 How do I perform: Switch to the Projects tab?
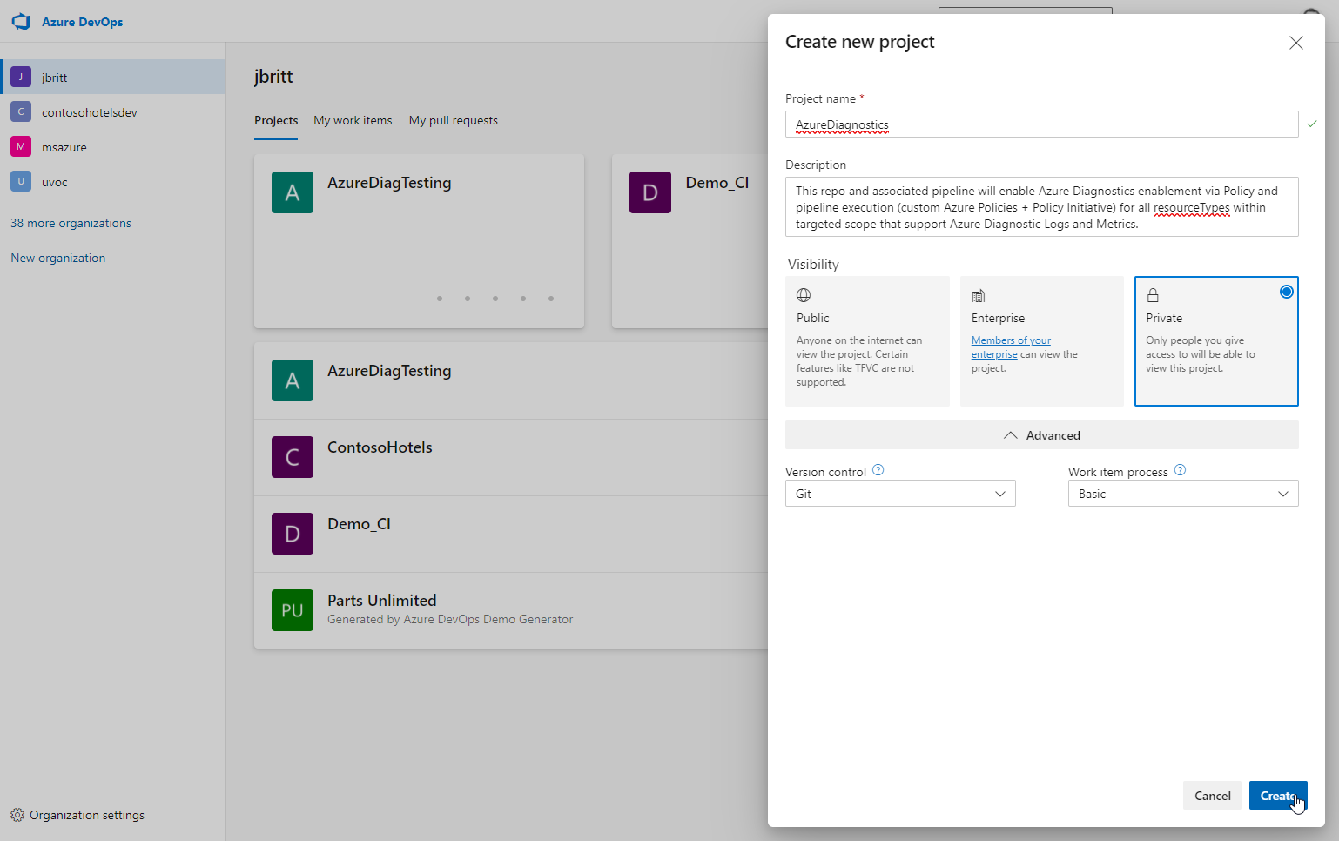pos(276,120)
